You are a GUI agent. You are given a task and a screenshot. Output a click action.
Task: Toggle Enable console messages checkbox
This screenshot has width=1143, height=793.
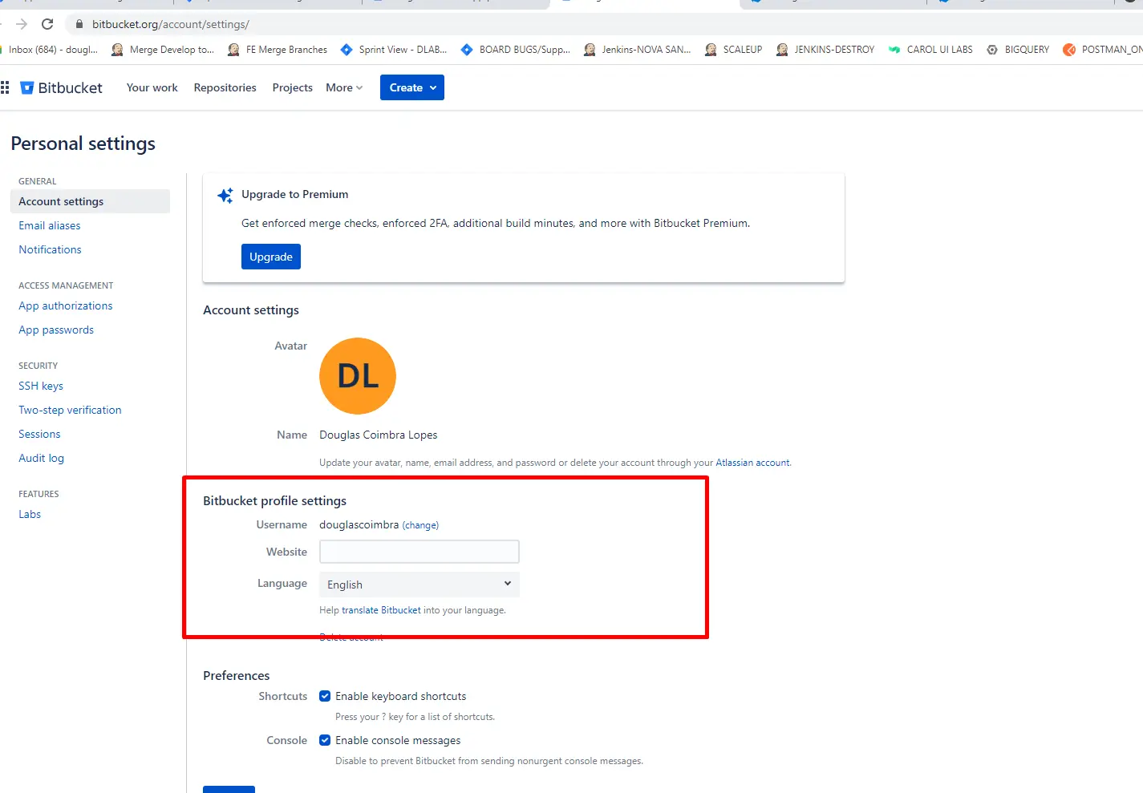coord(325,740)
